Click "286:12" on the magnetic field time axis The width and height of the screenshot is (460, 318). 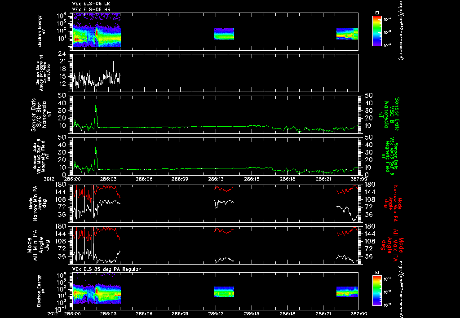216,179
